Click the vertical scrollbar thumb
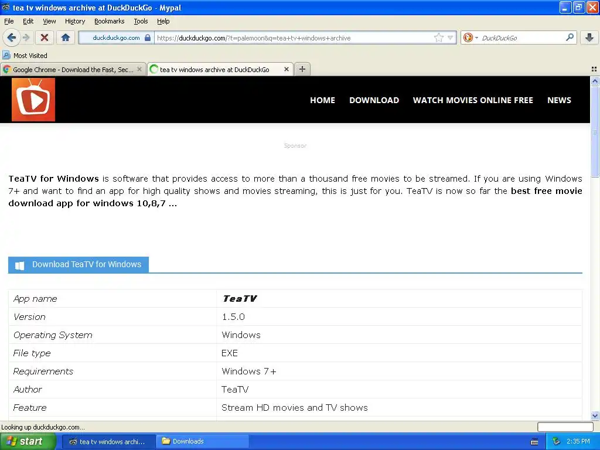This screenshot has height=450, width=600. point(595,132)
